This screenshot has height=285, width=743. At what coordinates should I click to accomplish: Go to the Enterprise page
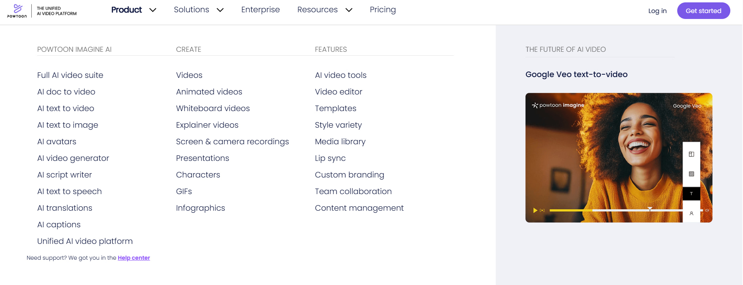pyautogui.click(x=260, y=10)
